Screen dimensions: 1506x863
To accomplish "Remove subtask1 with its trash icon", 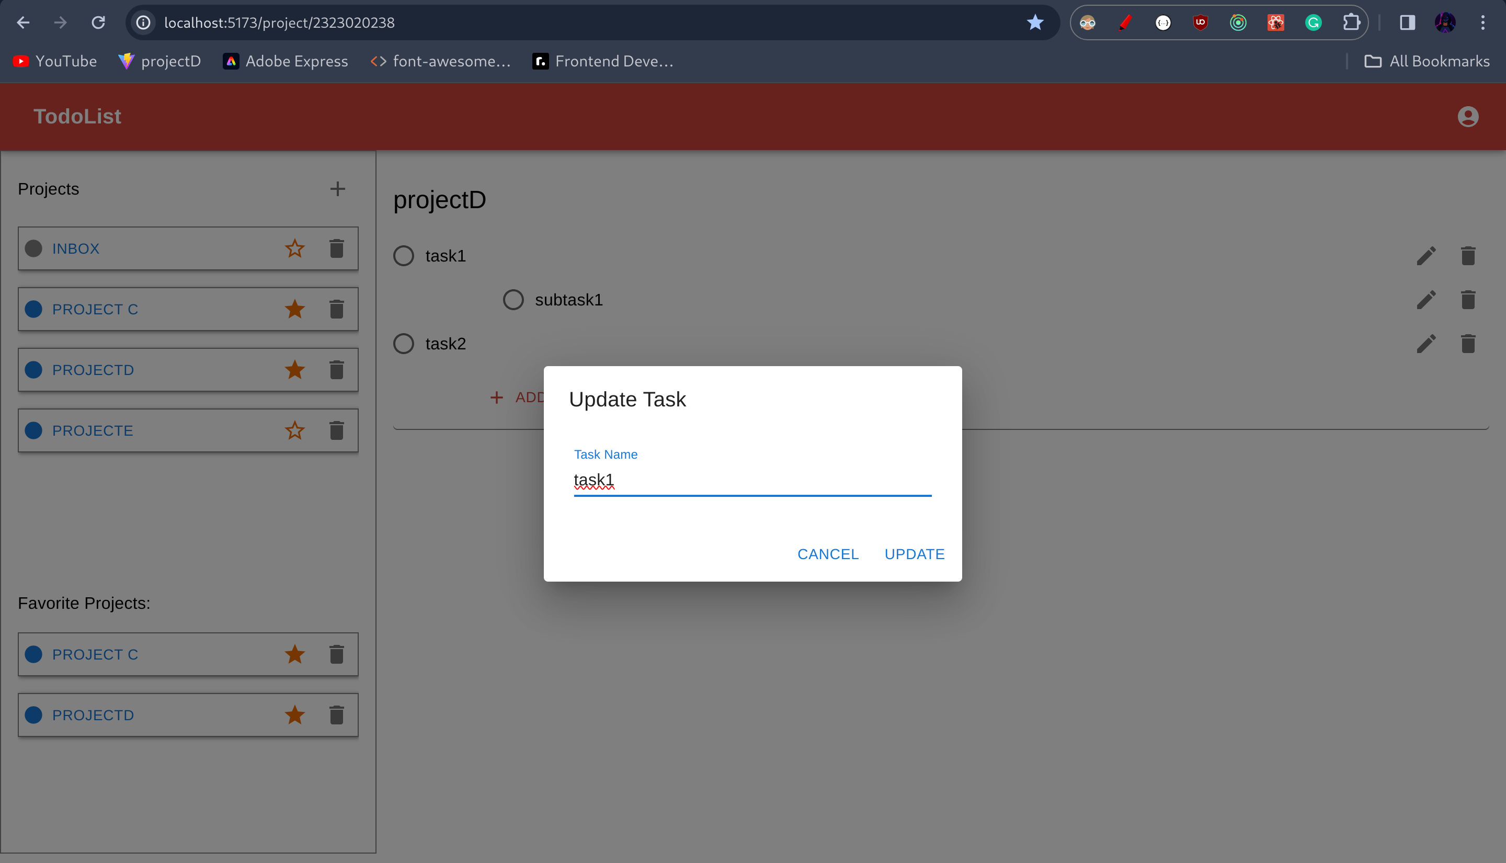I will (x=1467, y=299).
